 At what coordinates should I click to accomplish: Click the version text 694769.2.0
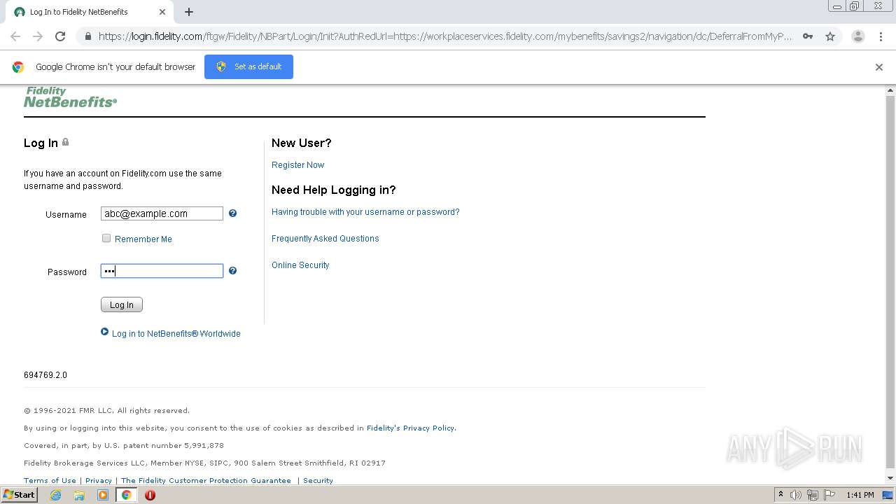[x=45, y=375]
